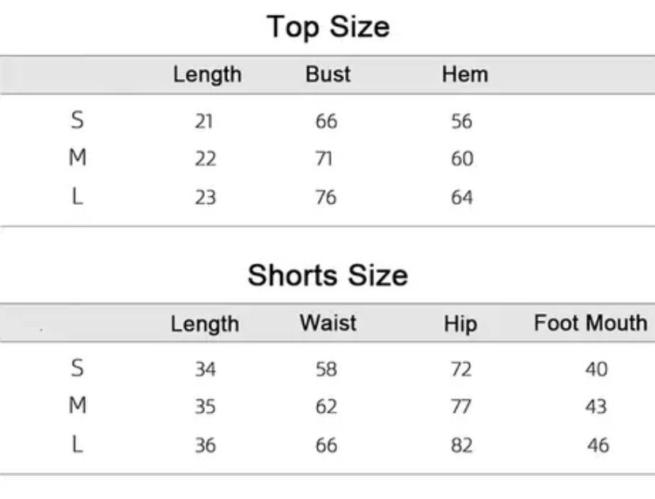This screenshot has height=499, width=655.
Task: Select the Hem column header
Action: tap(464, 75)
